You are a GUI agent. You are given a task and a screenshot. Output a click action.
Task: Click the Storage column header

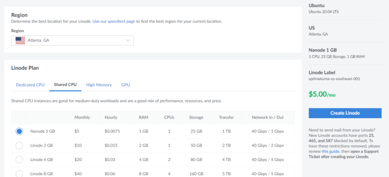[x=196, y=117]
